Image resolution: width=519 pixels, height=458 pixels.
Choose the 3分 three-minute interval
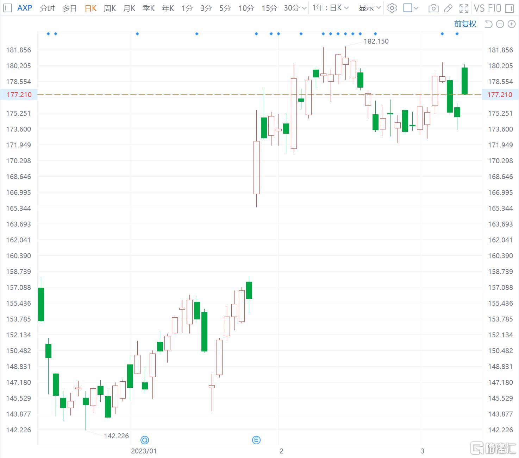click(x=206, y=8)
